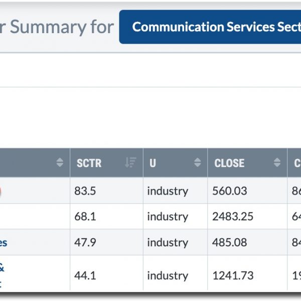The height and width of the screenshot is (301, 301).
Task: Select close price 1241.73
Action: (233, 275)
